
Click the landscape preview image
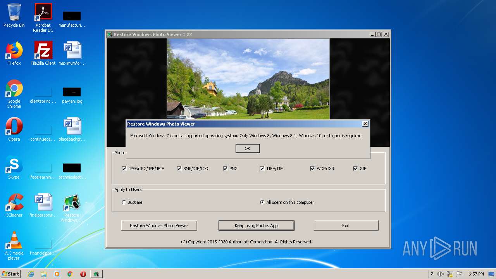pyautogui.click(x=248, y=79)
